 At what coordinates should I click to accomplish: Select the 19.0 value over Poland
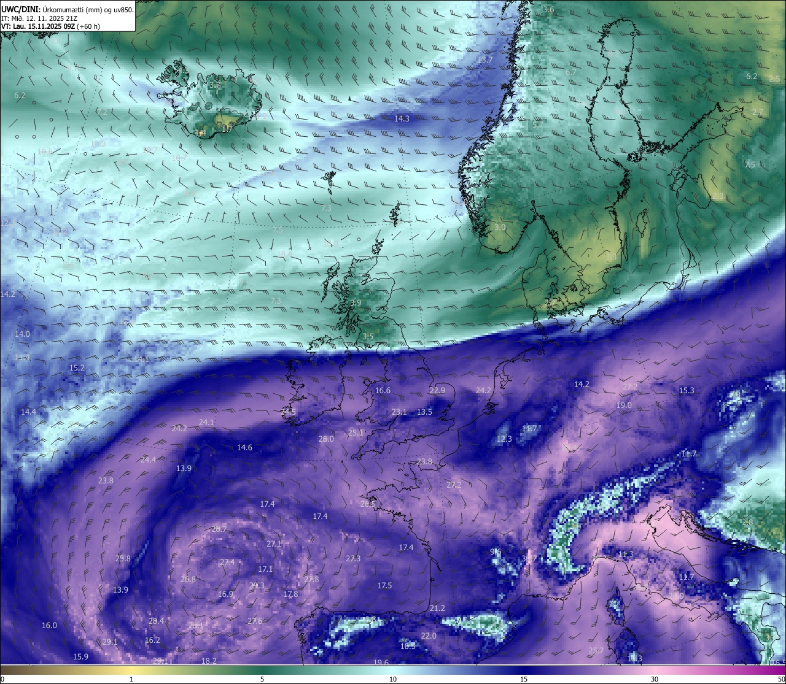tap(624, 405)
